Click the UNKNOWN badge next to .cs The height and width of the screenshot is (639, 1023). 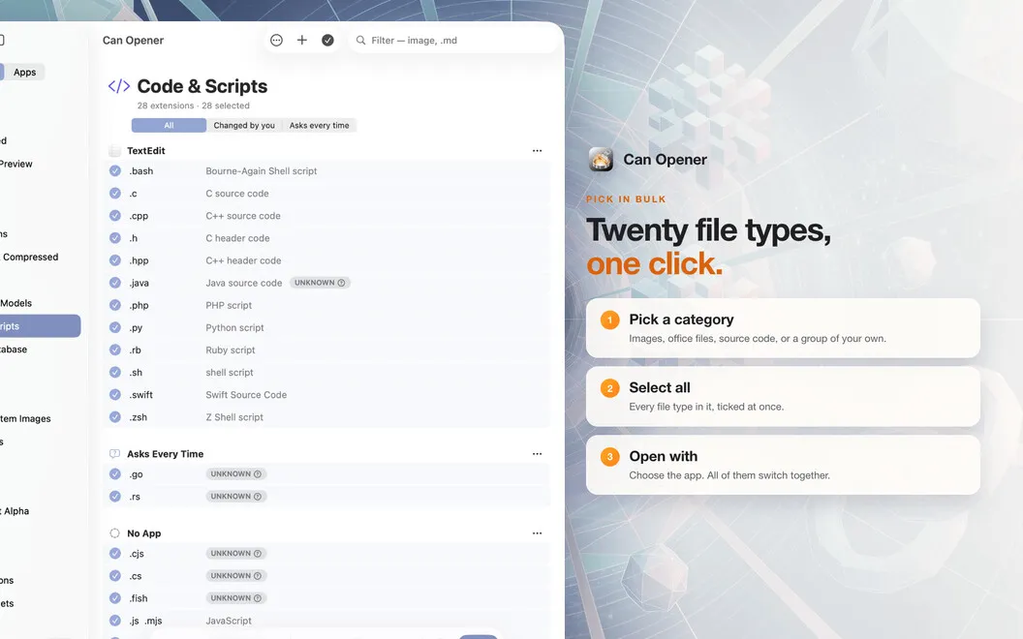[x=236, y=576]
